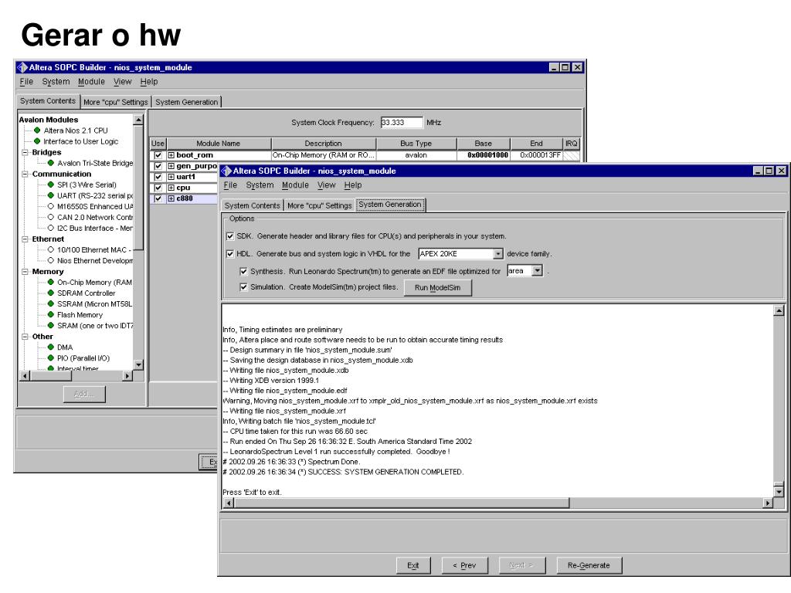Collapse the Bridges tree category

point(25,152)
